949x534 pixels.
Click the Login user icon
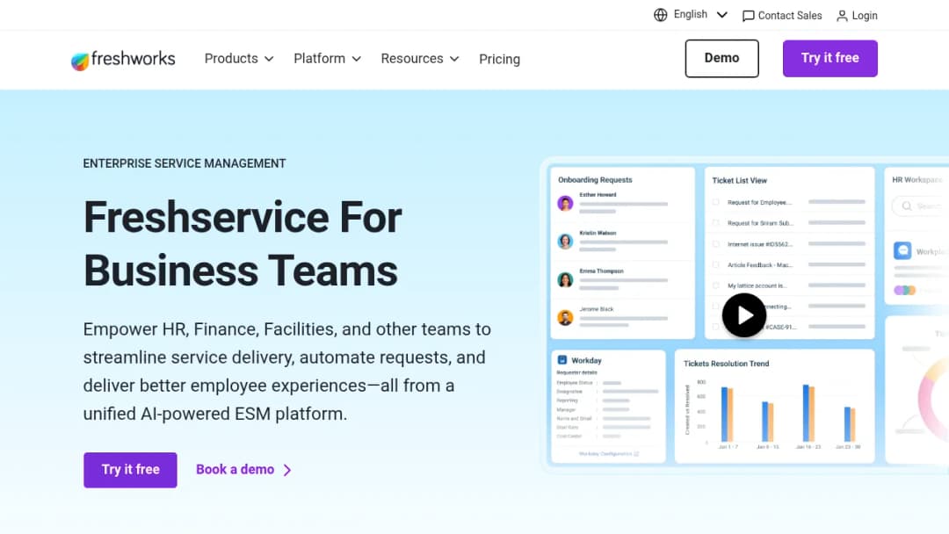tap(842, 16)
